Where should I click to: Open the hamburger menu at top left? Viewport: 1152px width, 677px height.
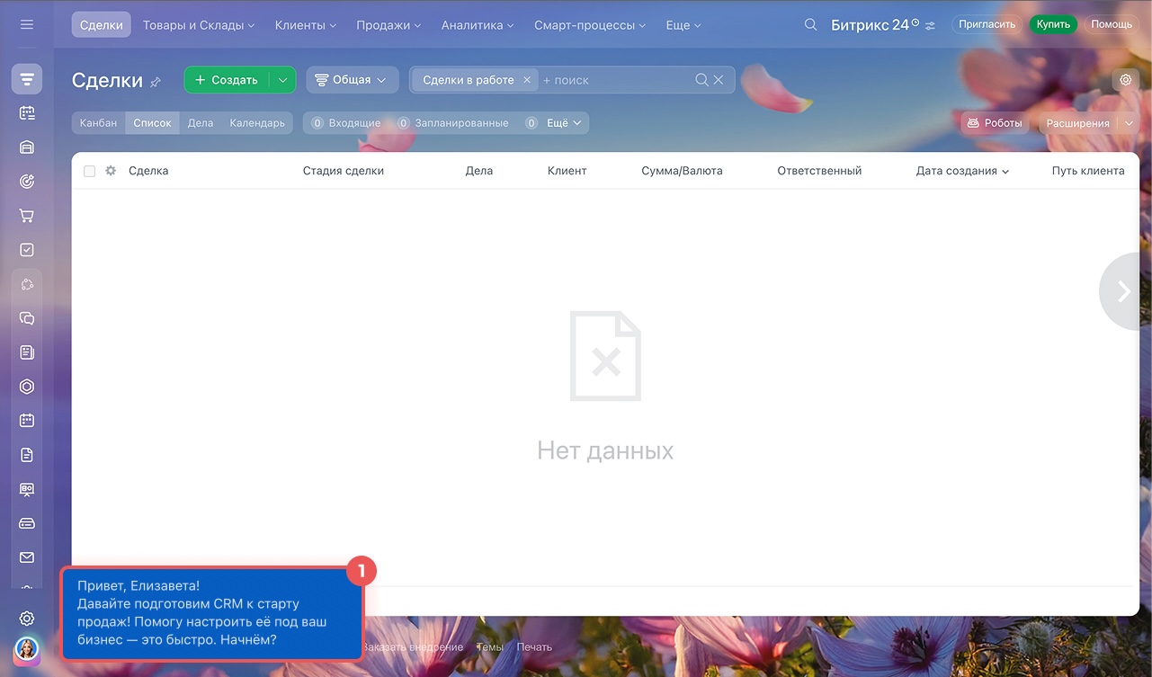27,24
